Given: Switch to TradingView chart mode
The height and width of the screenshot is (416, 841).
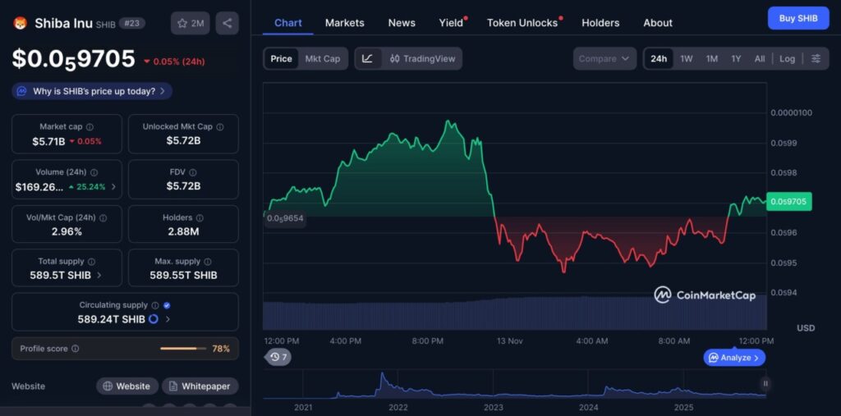Looking at the screenshot, I should coord(422,58).
